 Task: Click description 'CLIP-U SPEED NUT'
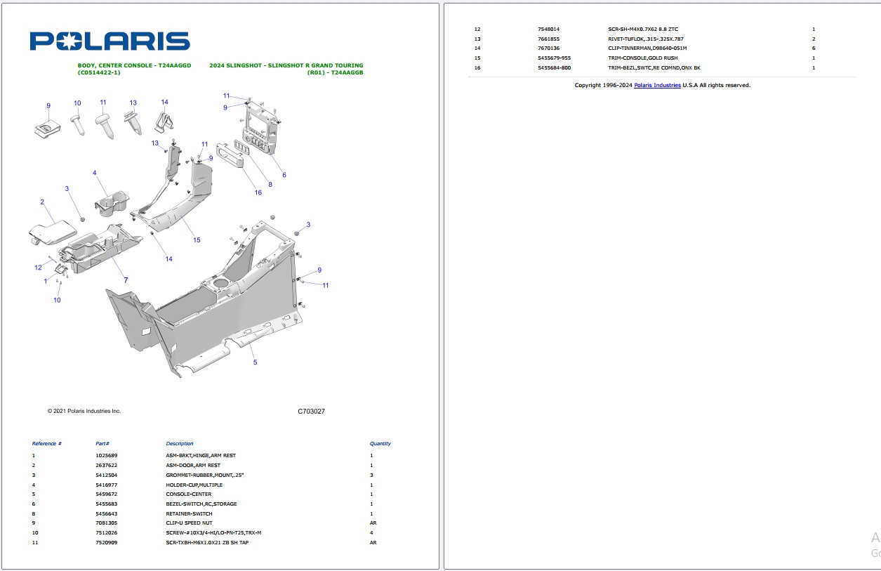[189, 523]
